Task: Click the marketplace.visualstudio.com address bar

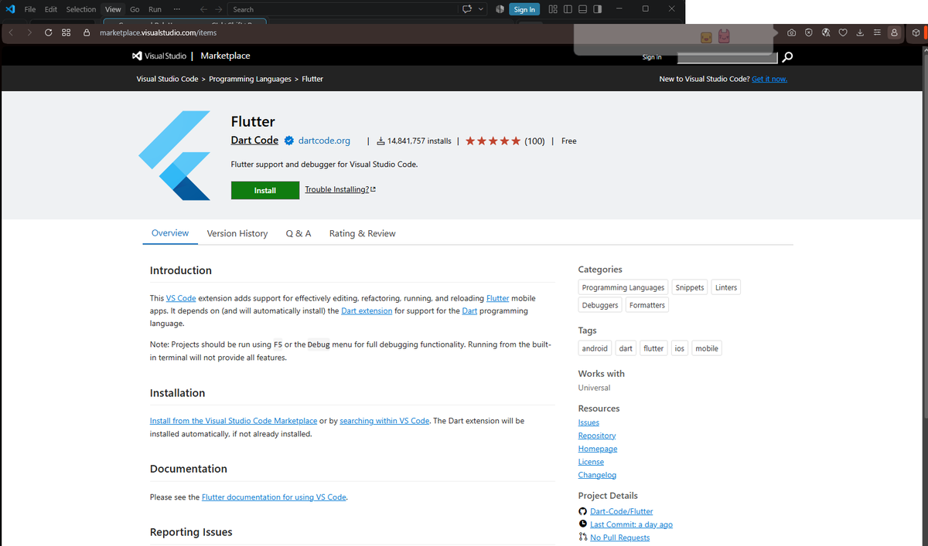Action: pyautogui.click(x=159, y=33)
